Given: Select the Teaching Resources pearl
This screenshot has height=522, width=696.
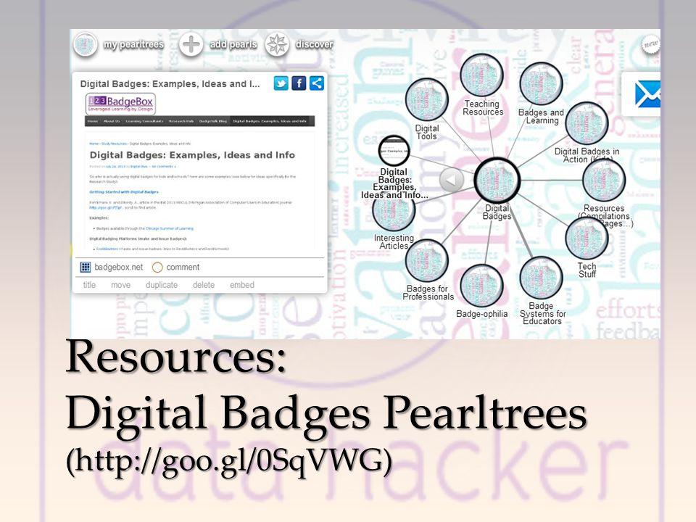Looking at the screenshot, I should click(481, 75).
